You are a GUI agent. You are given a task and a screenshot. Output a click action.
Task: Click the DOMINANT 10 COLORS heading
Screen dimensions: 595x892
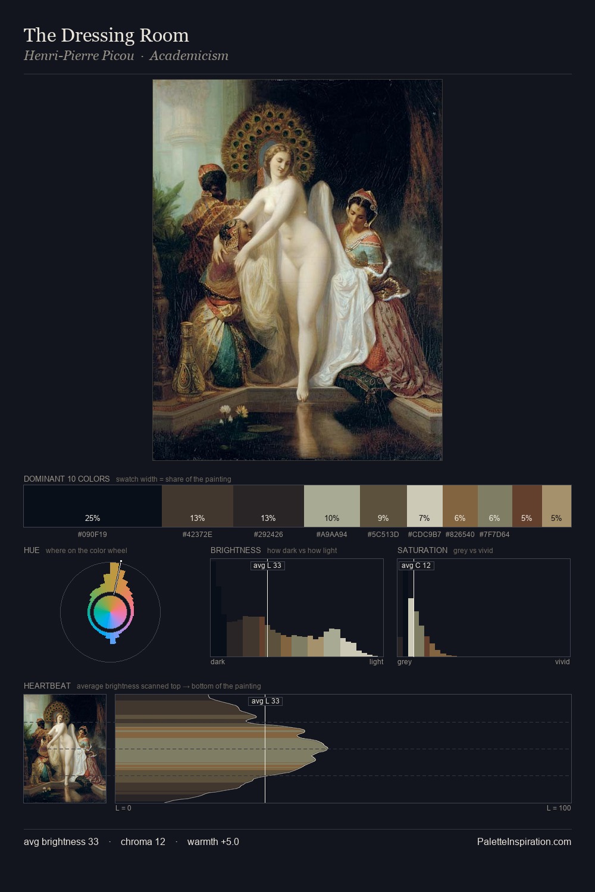[x=67, y=479]
